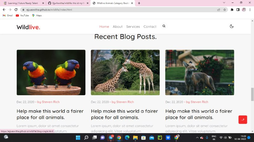Open the parrots blog post image
This screenshot has height=142, width=254.
click(x=51, y=72)
